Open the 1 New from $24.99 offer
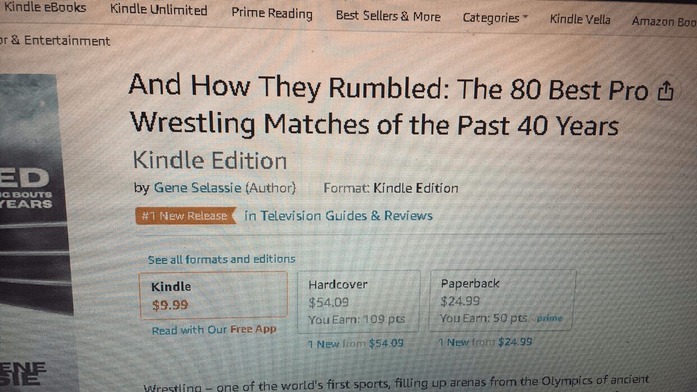Image resolution: width=697 pixels, height=392 pixels. [x=485, y=342]
